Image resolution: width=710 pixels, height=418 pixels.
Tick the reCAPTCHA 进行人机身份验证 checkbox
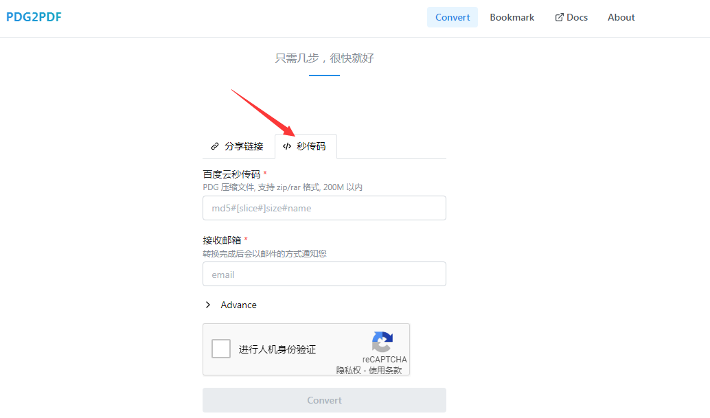pos(221,349)
